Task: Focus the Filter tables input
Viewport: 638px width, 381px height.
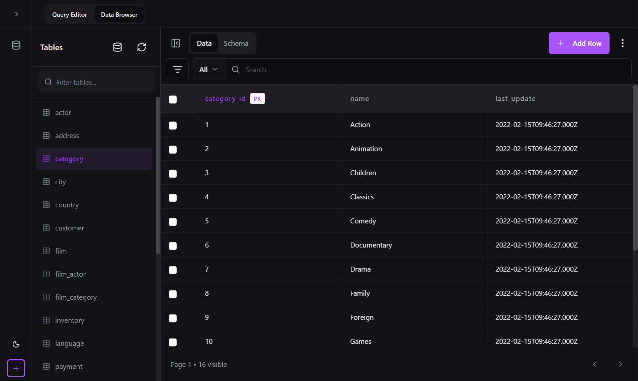Action: [96, 82]
